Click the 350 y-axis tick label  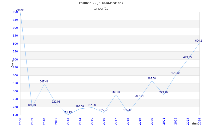(x=15, y=83)
